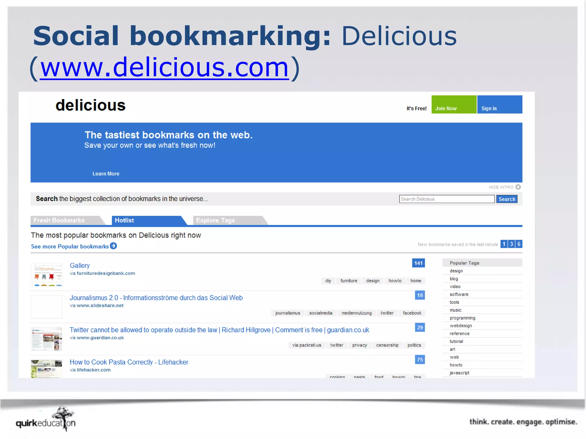Click the 75 saves counter badge
586x439 pixels.
420,360
